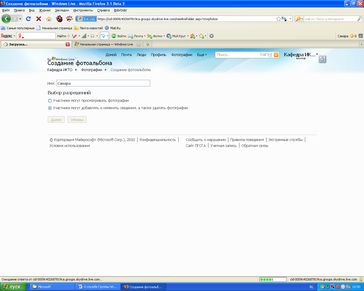The height and width of the screenshot is (291, 364).
Task: Click the выход sign-out link
Action: pos(301,58)
